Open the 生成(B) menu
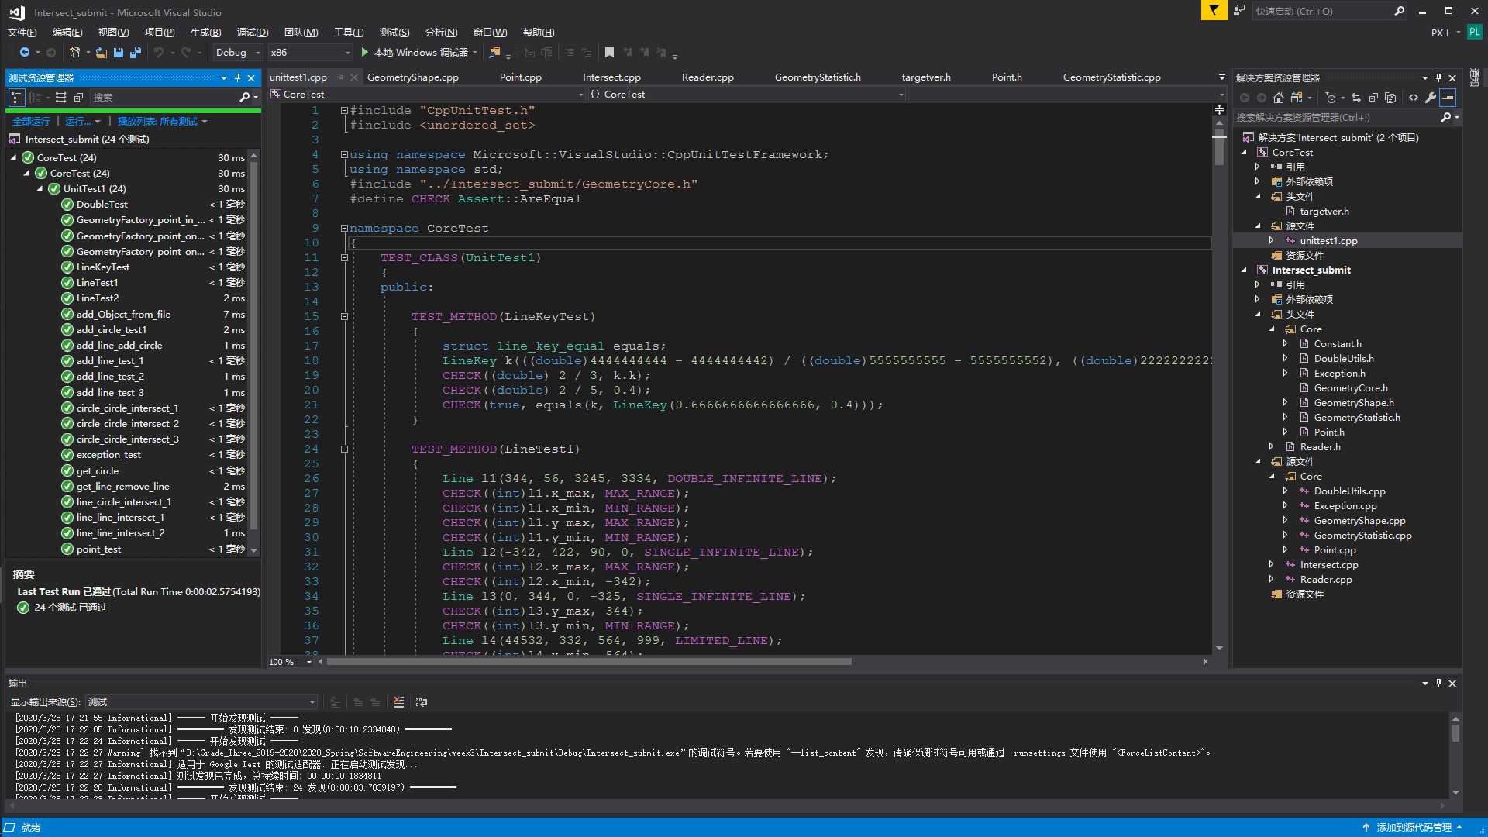 205,33
